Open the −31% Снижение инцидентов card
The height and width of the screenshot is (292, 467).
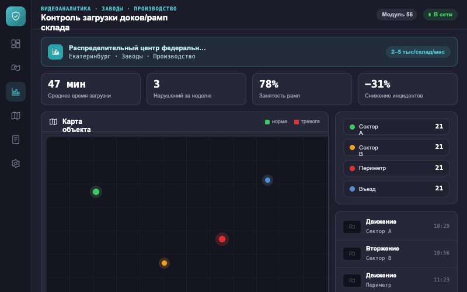tap(407, 89)
